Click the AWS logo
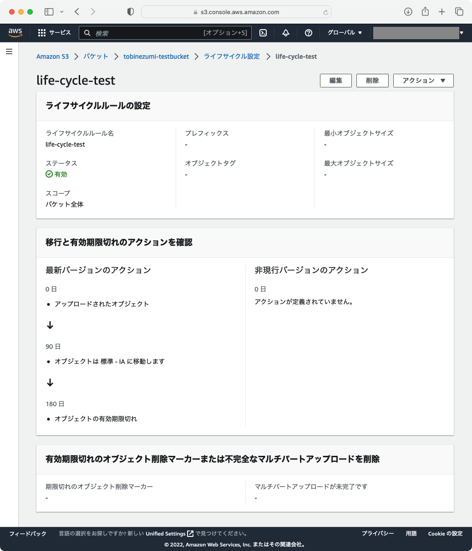 pyautogui.click(x=15, y=32)
